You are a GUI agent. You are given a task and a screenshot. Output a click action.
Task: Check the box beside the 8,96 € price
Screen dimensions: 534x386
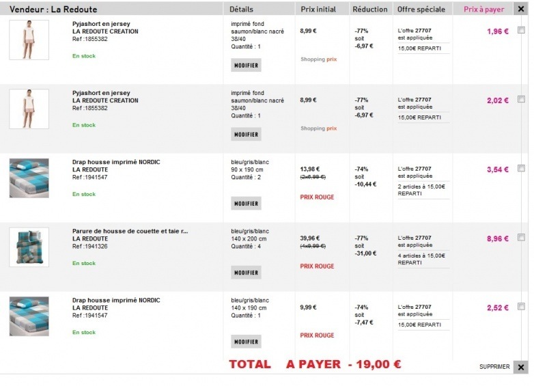coord(522,238)
